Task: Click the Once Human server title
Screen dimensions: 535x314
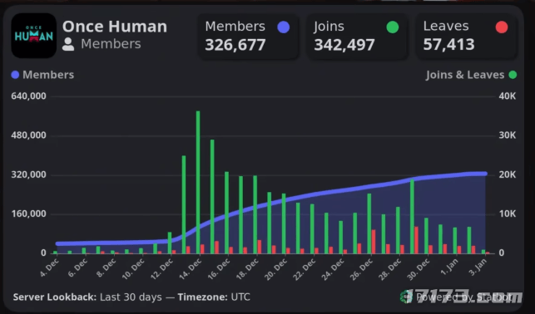Action: (115, 27)
